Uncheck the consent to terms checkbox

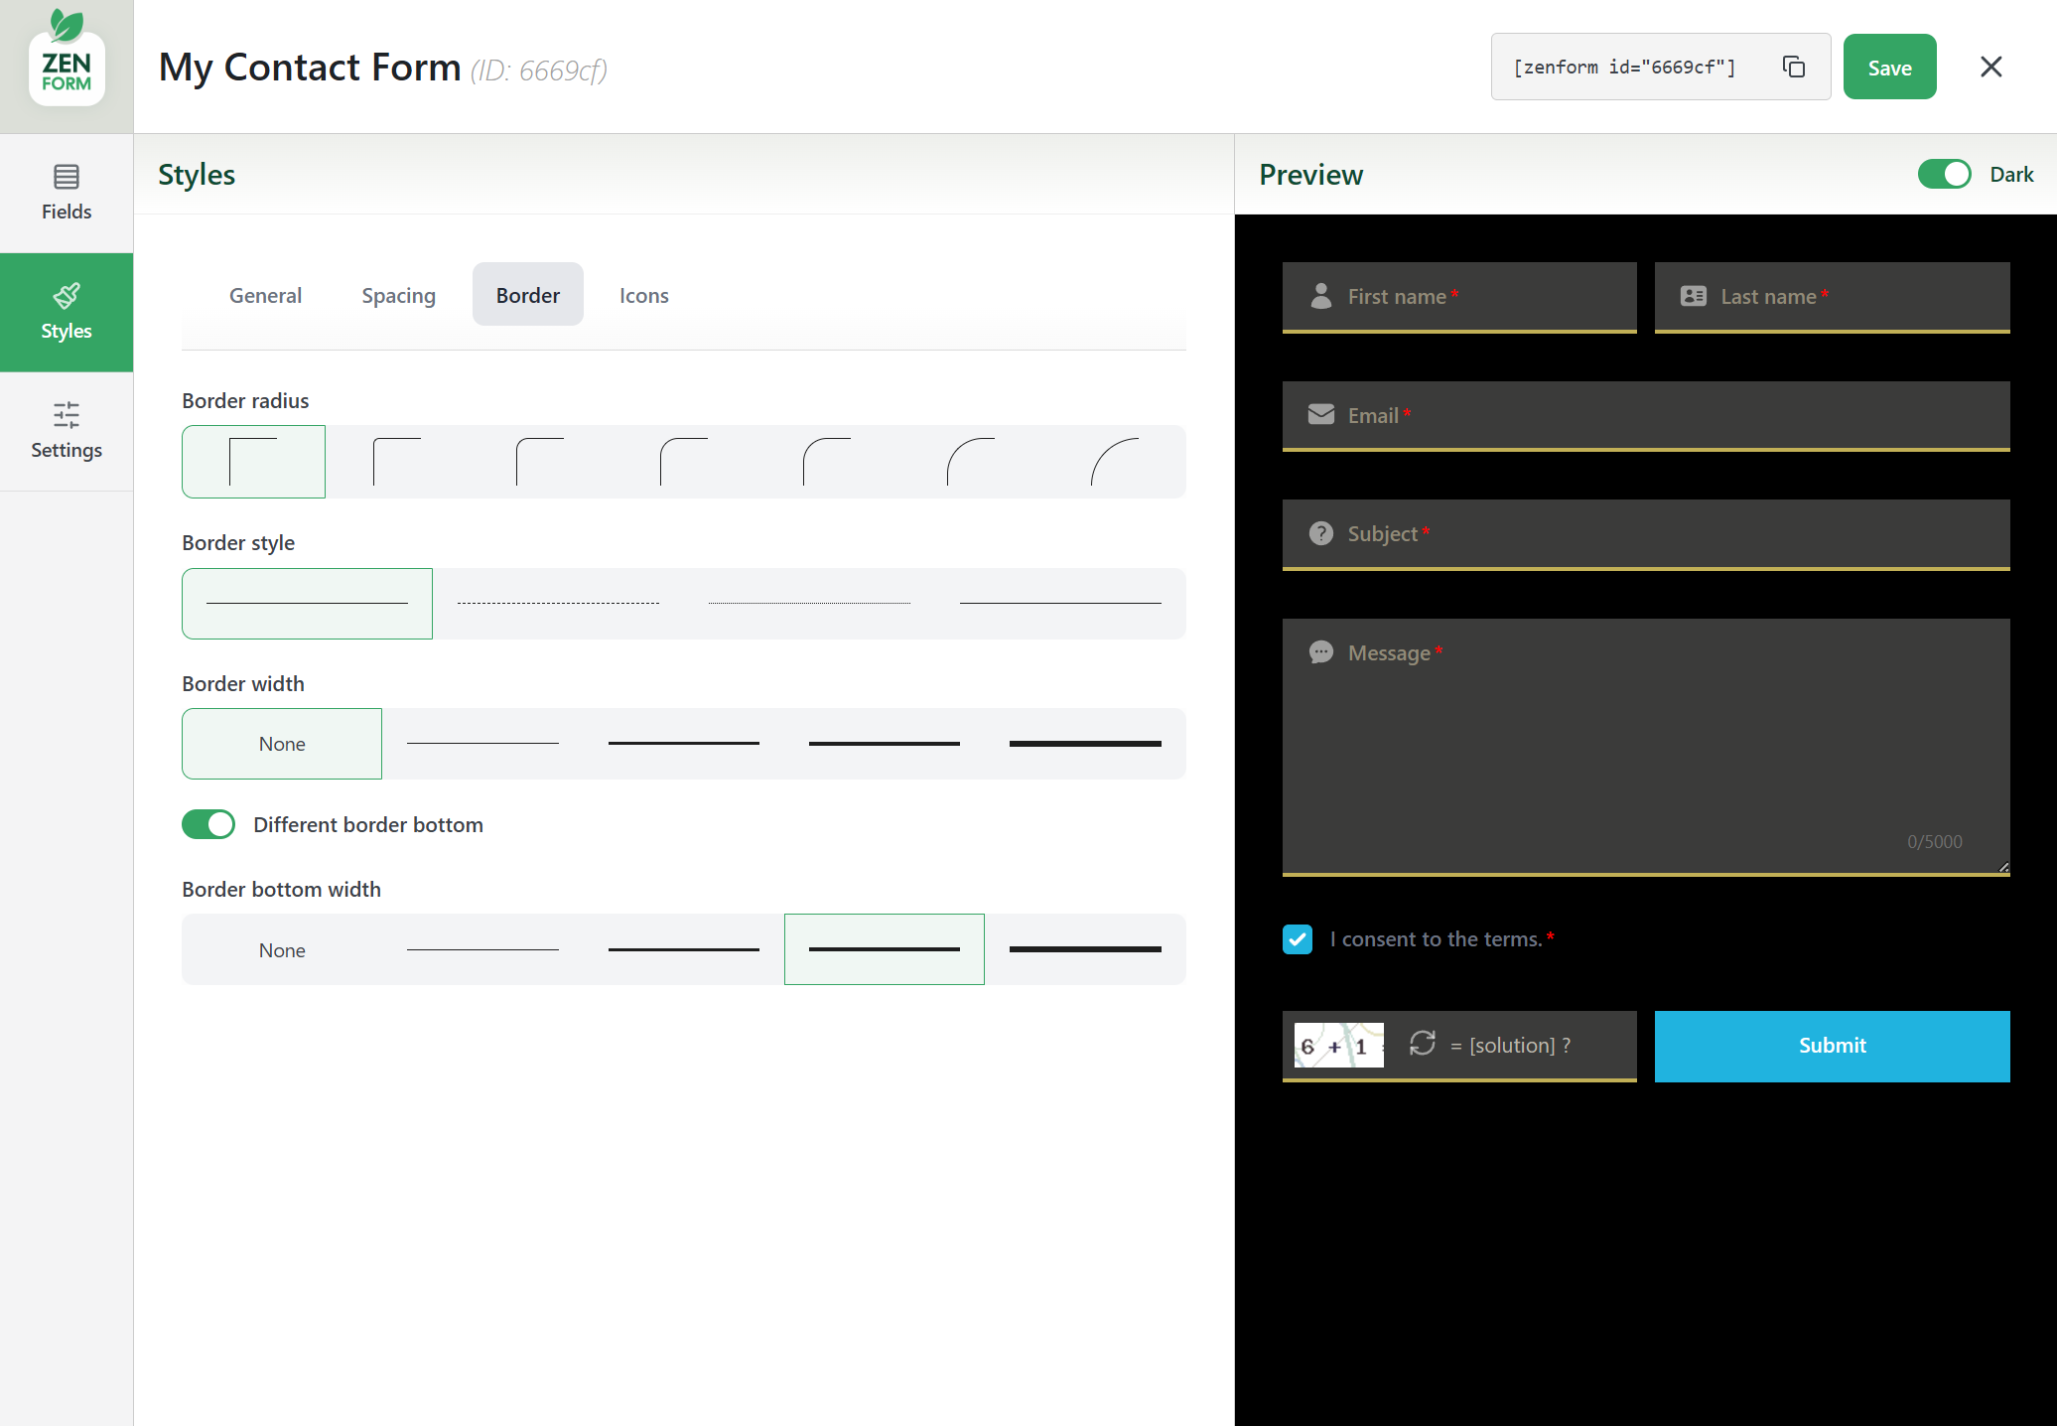pyautogui.click(x=1298, y=939)
